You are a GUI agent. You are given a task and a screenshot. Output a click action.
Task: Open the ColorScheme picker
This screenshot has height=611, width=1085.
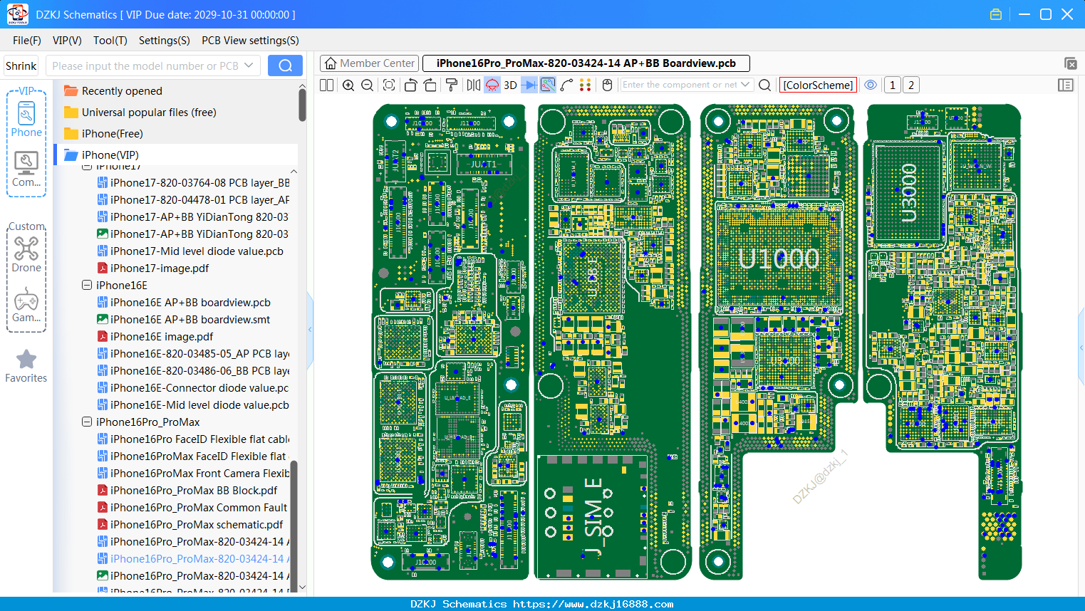[818, 85]
